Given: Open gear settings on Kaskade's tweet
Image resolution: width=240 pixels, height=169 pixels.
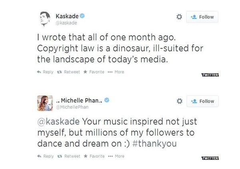Looking at the screenshot, I should [x=179, y=17].
